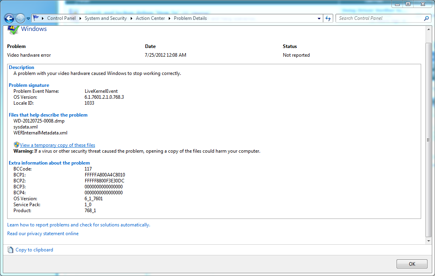Confirm with the OK button
Image resolution: width=435 pixels, height=276 pixels.
[x=412, y=264]
